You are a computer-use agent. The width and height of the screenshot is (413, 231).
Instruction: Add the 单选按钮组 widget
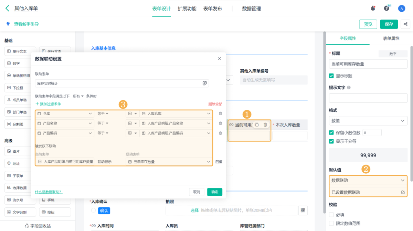[x=20, y=76]
